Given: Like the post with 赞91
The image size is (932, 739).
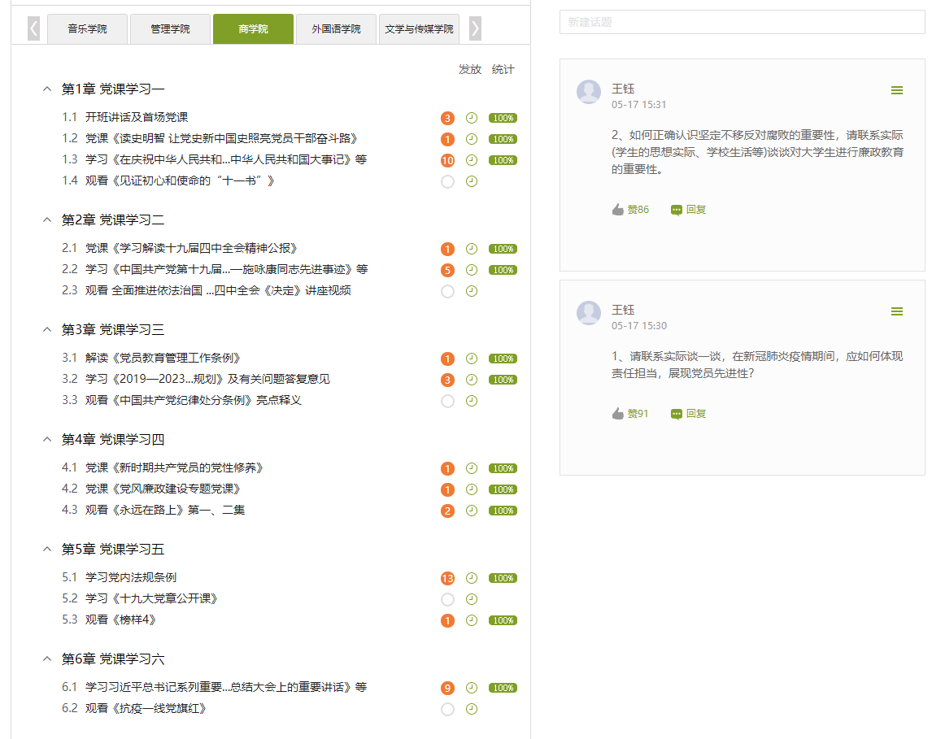Looking at the screenshot, I should click(x=630, y=414).
